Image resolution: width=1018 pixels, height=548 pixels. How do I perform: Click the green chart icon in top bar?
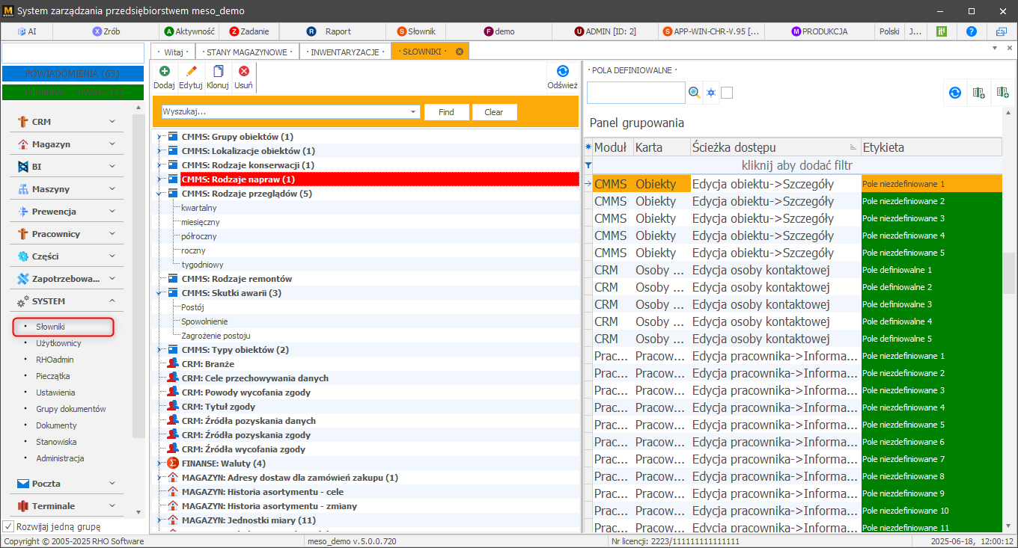point(942,31)
